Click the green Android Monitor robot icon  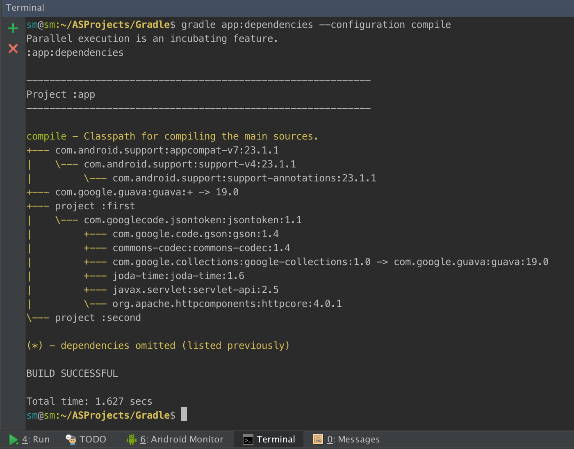tap(132, 440)
